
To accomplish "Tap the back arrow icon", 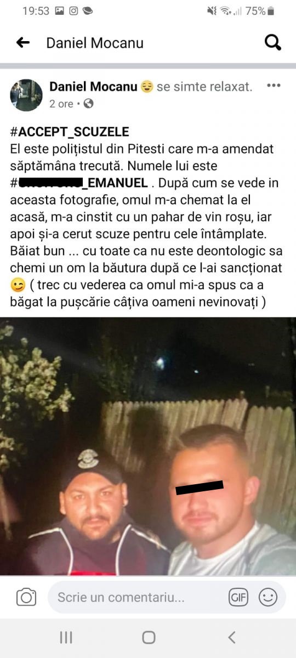I will pos(22,43).
